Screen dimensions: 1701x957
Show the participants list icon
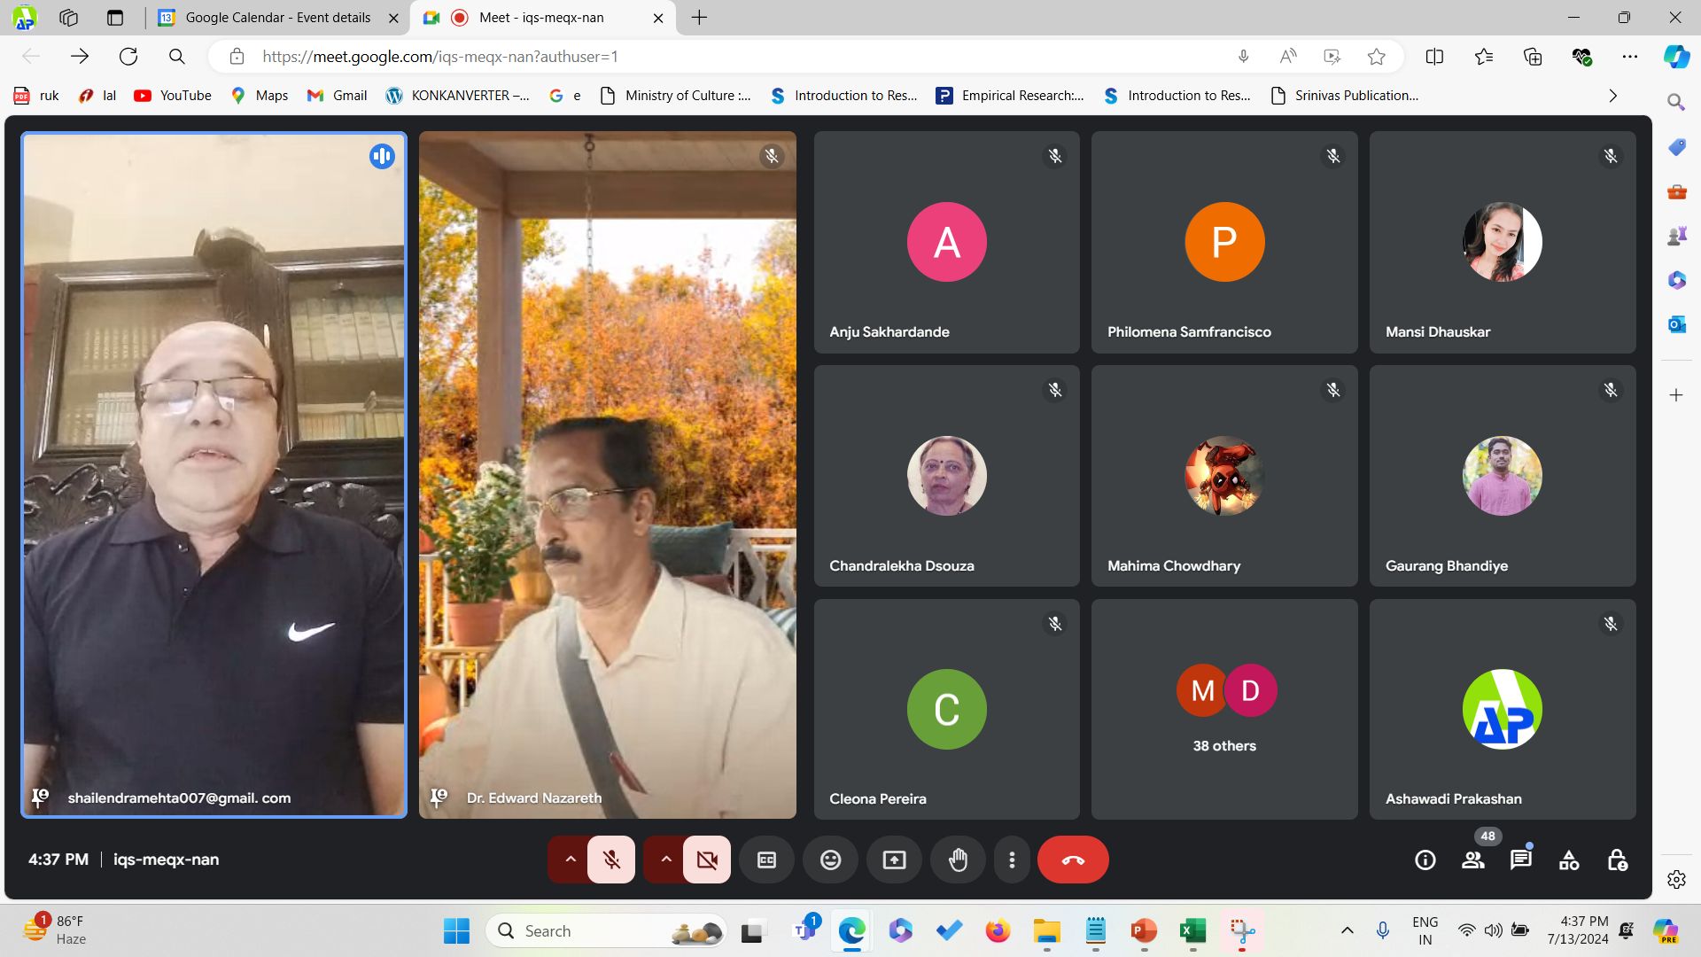[1473, 860]
